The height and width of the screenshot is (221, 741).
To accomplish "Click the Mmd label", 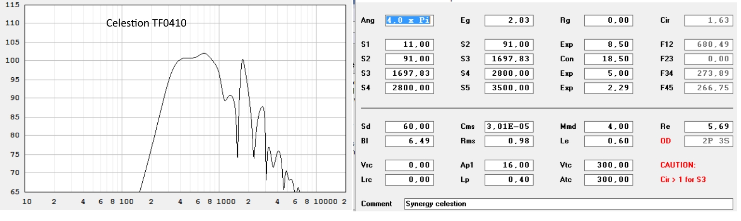I will (x=567, y=126).
